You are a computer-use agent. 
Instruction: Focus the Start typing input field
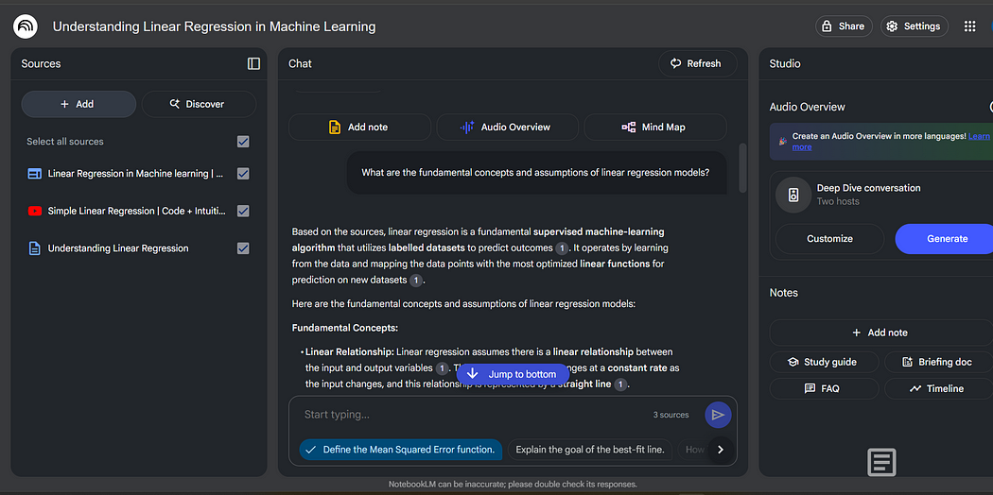(473, 415)
